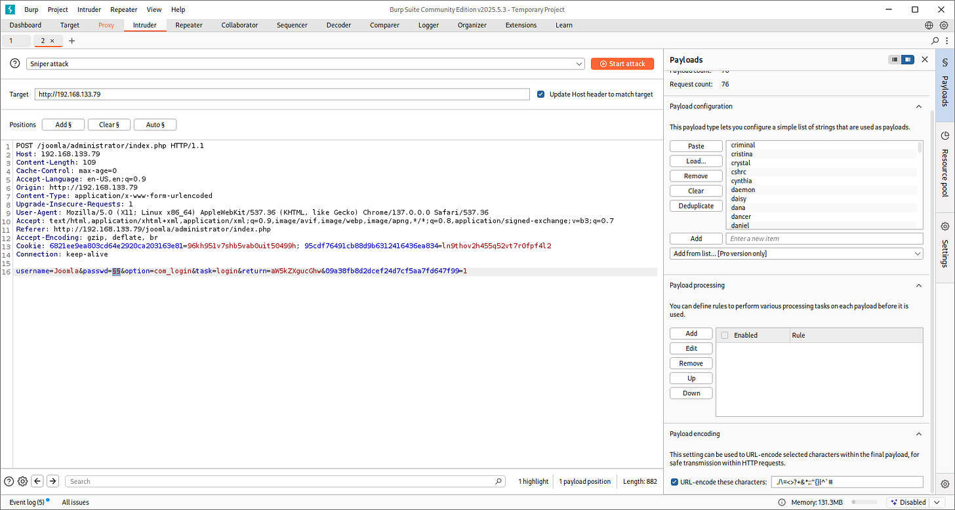Image resolution: width=955 pixels, height=510 pixels.
Task: Collapse Payload encoding section
Action: [x=919, y=434]
